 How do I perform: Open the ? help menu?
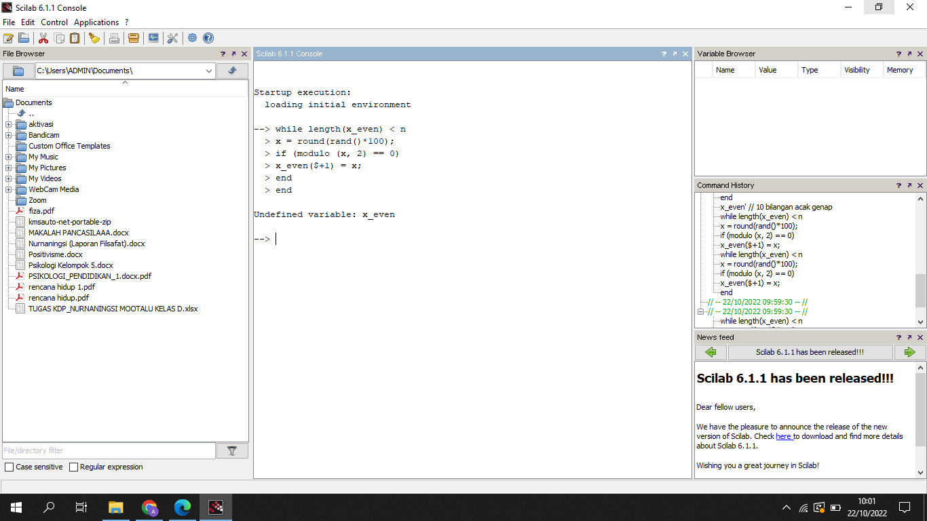click(126, 22)
